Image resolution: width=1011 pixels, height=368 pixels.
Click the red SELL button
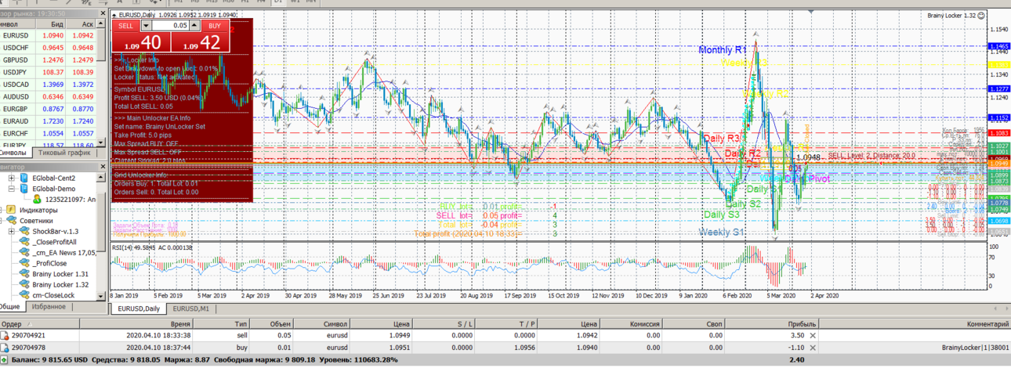(126, 25)
